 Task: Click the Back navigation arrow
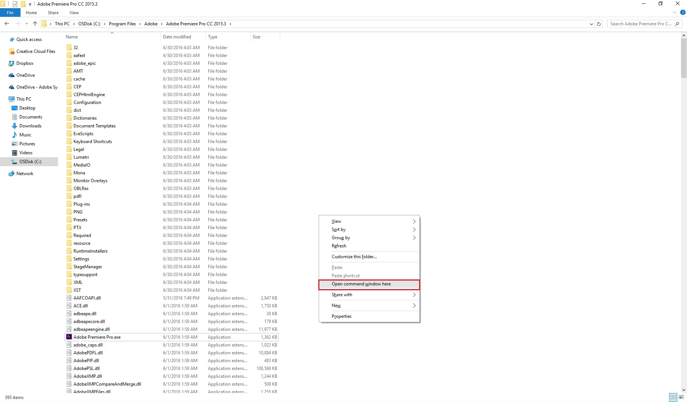(7, 23)
